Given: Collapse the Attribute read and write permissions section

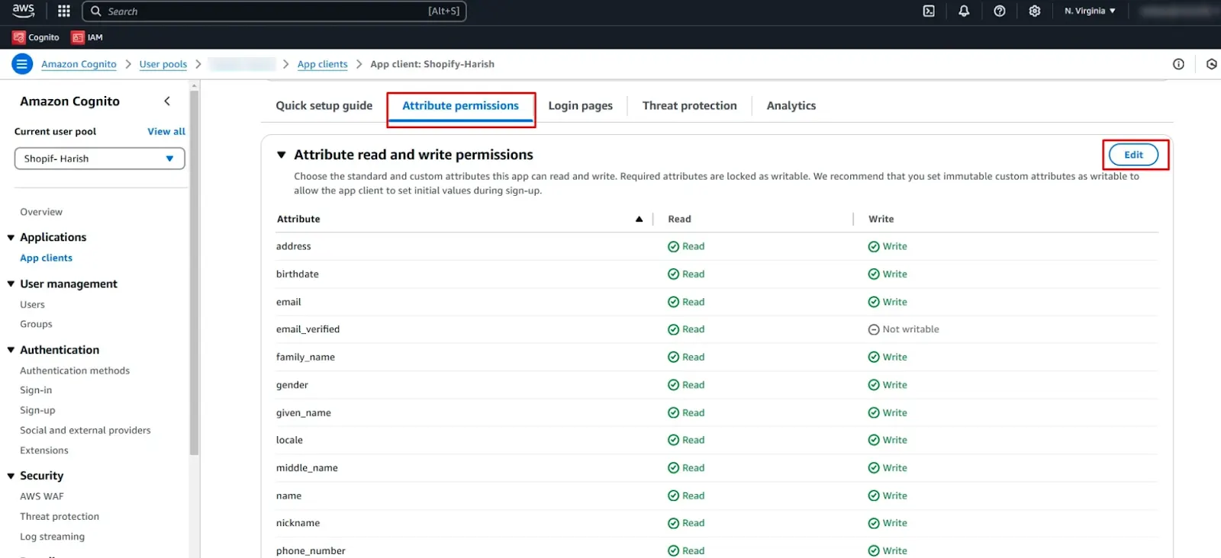Looking at the screenshot, I should 281,155.
